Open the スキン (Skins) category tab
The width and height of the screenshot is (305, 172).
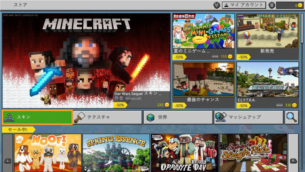click(37, 117)
